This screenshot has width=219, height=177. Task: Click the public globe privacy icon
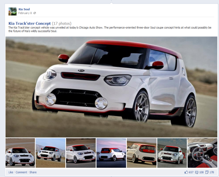[x=35, y=13]
